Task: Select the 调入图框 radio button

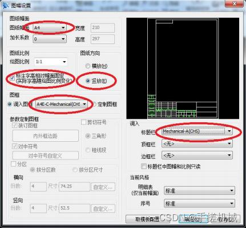Action: point(10,104)
